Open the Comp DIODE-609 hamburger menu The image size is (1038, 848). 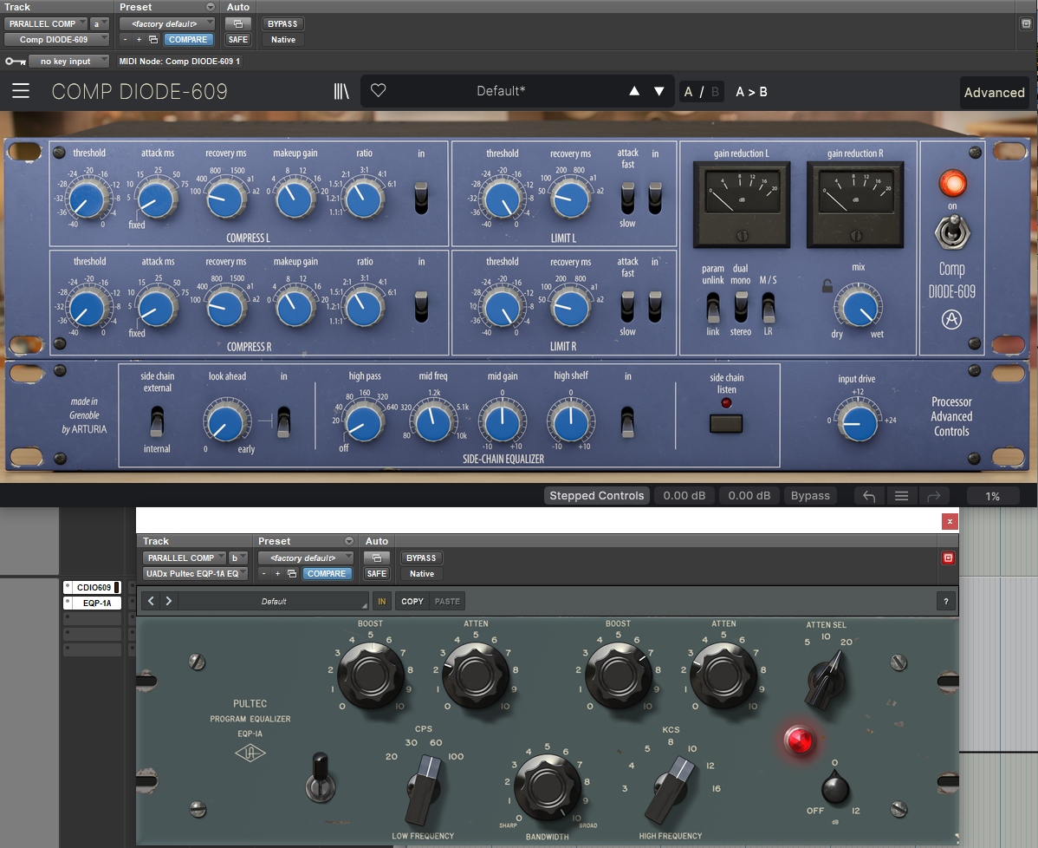[21, 91]
